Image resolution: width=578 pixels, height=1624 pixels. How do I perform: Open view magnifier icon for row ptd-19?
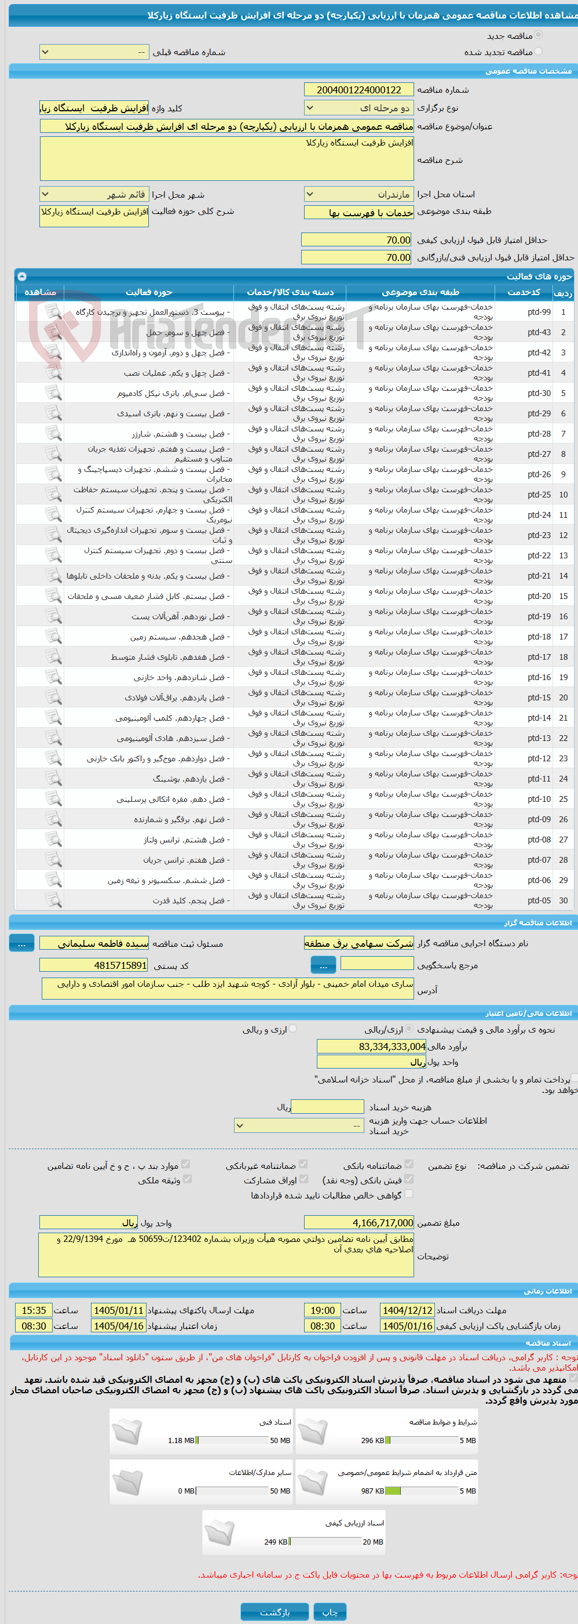53,616
